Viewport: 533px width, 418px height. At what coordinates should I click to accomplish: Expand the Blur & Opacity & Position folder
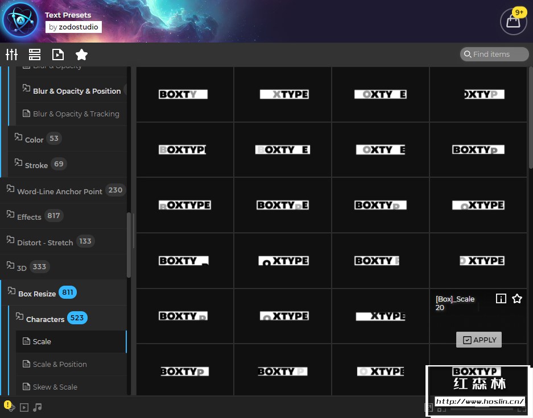[71, 91]
